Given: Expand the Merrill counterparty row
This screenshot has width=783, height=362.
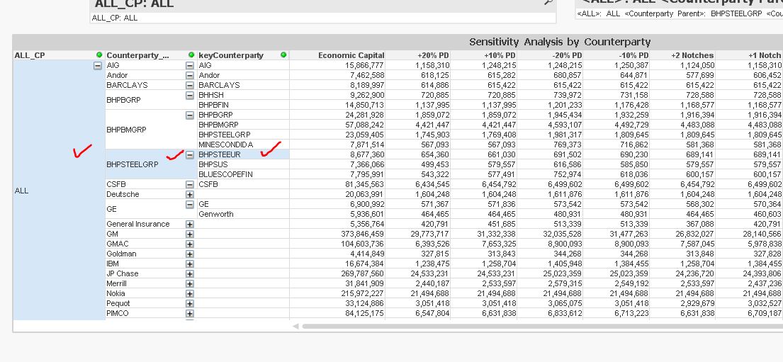Looking at the screenshot, I should tap(190, 283).
